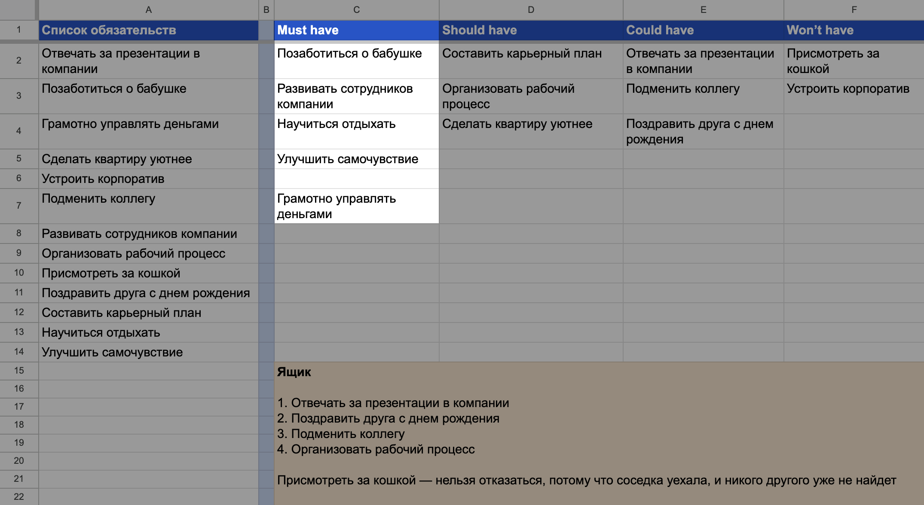This screenshot has height=505, width=924.
Task: Click list line '3. Подменить коллегу'
Action: pyautogui.click(x=341, y=434)
